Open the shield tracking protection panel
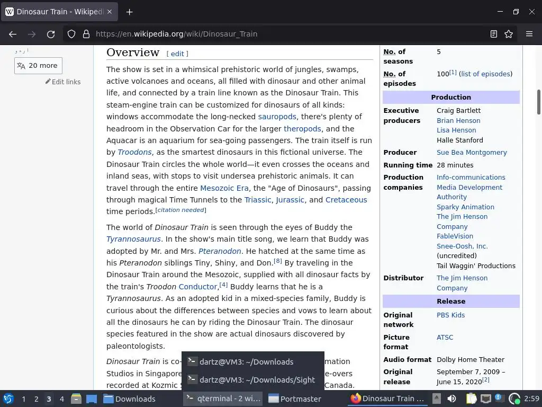This screenshot has width=542, height=407. click(71, 34)
